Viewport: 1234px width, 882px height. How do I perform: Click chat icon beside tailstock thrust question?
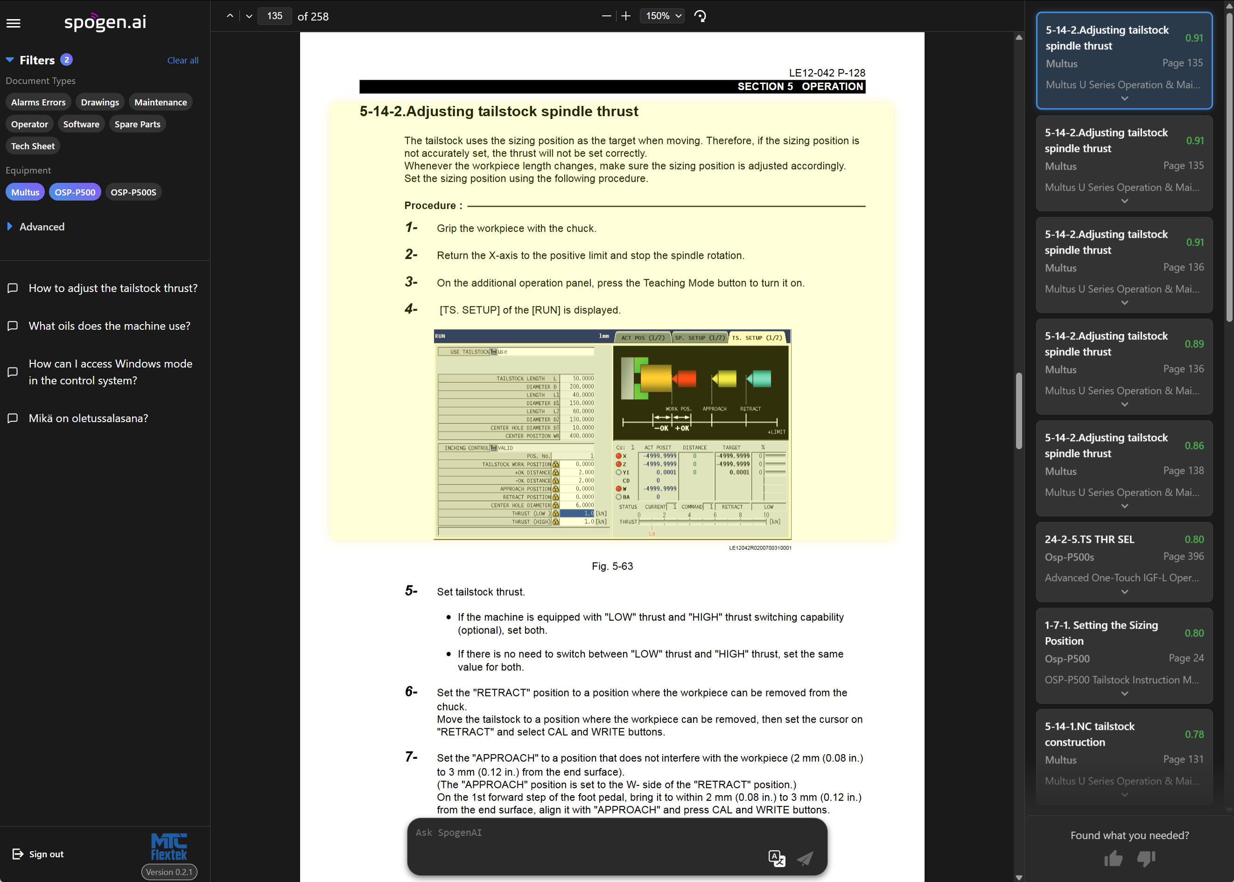13,288
